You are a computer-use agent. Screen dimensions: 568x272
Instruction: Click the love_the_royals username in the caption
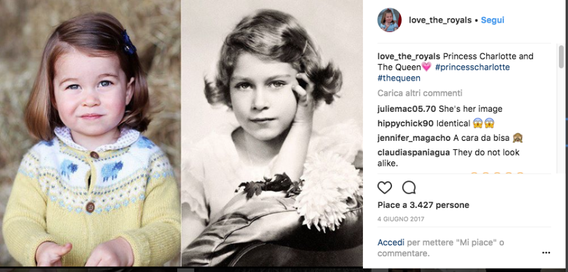coord(409,56)
